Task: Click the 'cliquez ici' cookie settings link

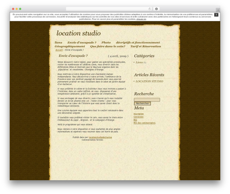Action: tap(141, 19)
